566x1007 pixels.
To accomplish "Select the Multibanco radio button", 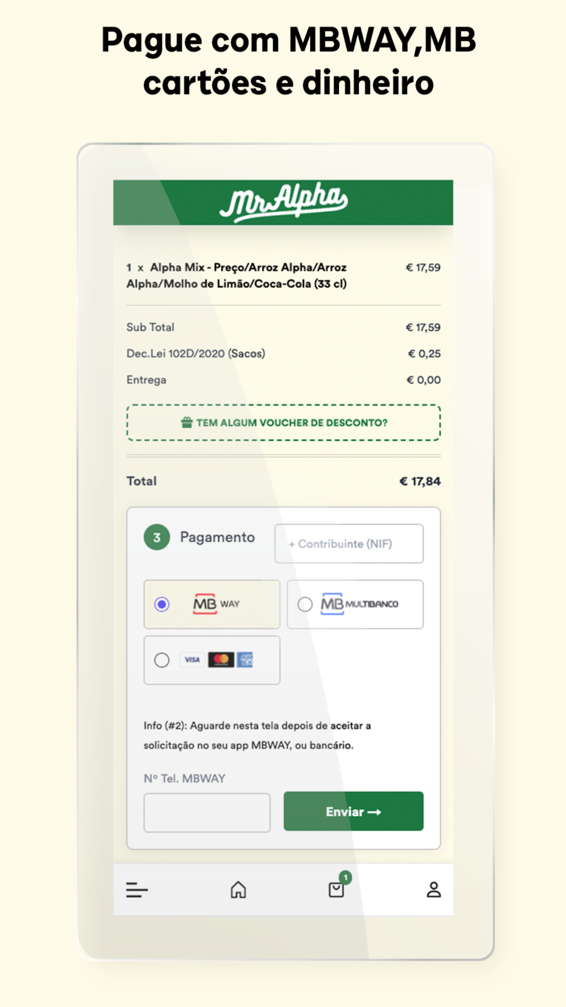I will [305, 604].
